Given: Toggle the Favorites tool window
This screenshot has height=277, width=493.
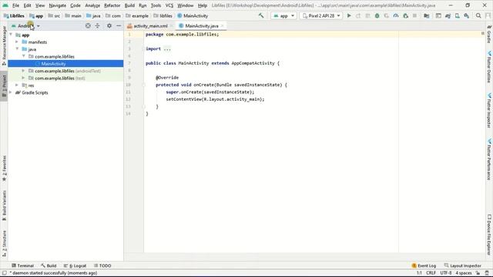Looking at the screenshot, I should [4, 168].
